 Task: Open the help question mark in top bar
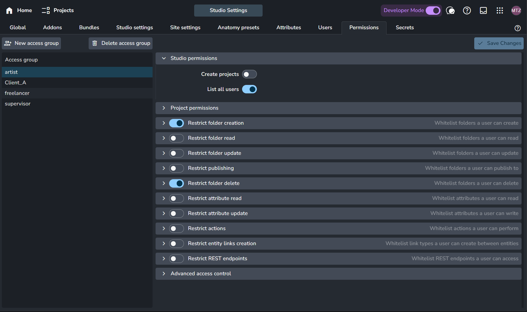[x=467, y=11]
